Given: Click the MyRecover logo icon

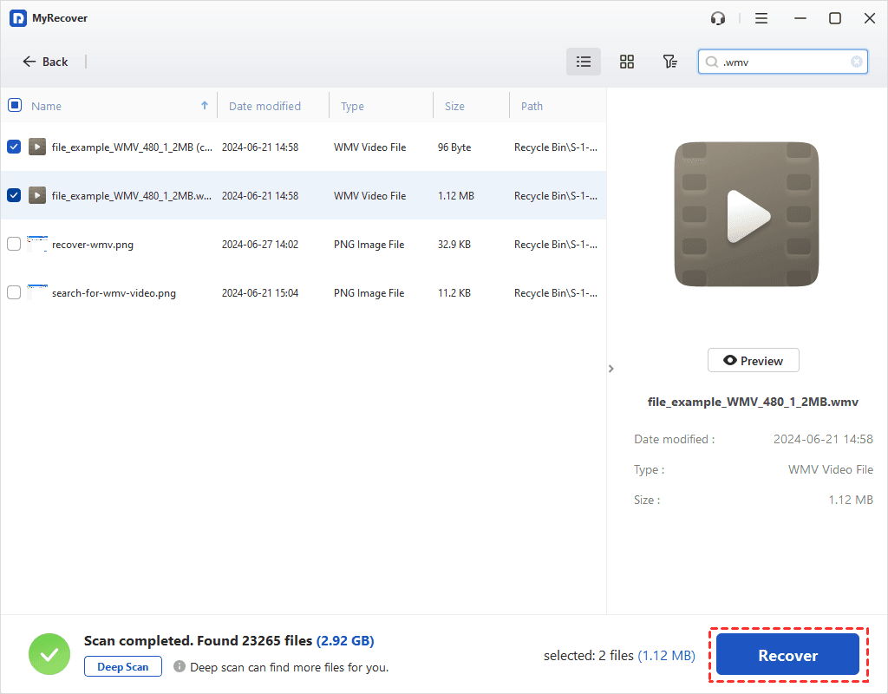Looking at the screenshot, I should [x=17, y=17].
